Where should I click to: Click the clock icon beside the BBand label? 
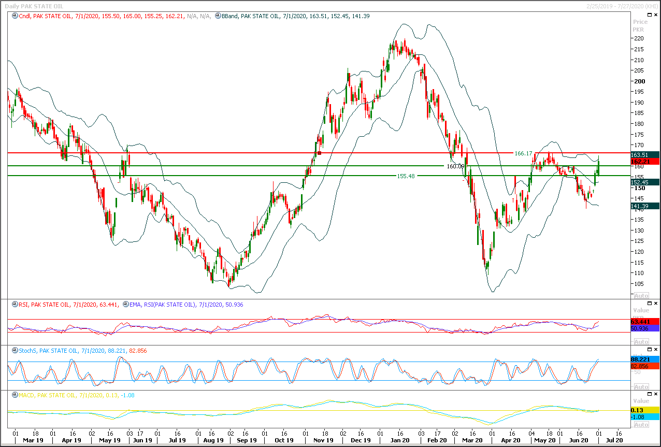point(217,16)
